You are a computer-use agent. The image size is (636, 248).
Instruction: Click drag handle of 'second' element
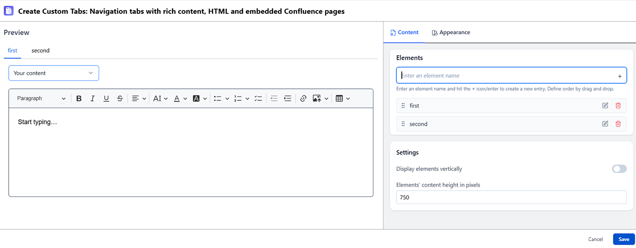click(403, 124)
